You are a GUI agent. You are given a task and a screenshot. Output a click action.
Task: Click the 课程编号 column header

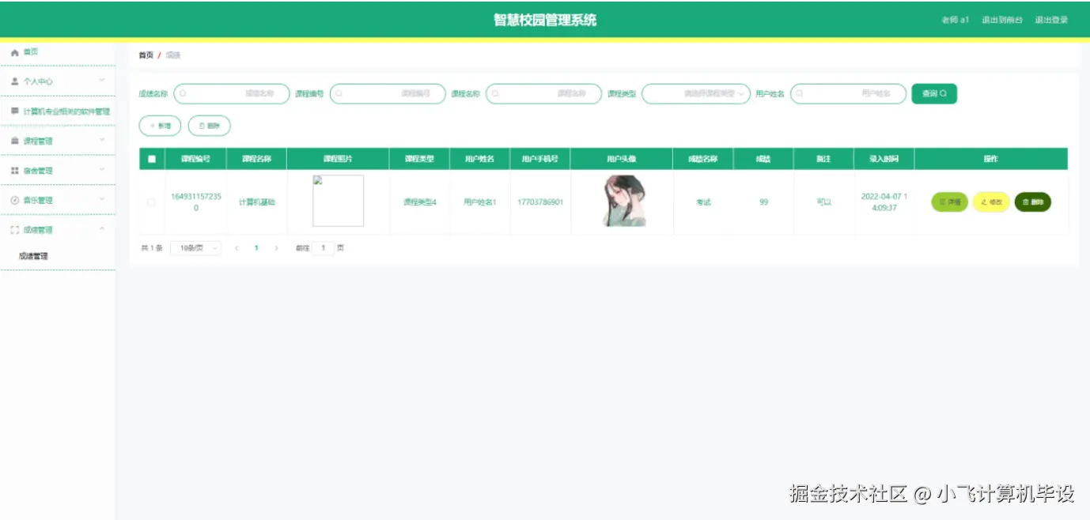click(x=196, y=159)
